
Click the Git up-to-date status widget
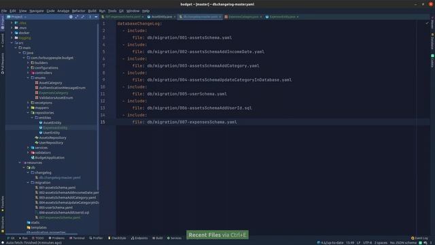pyautogui.click(x=330, y=243)
